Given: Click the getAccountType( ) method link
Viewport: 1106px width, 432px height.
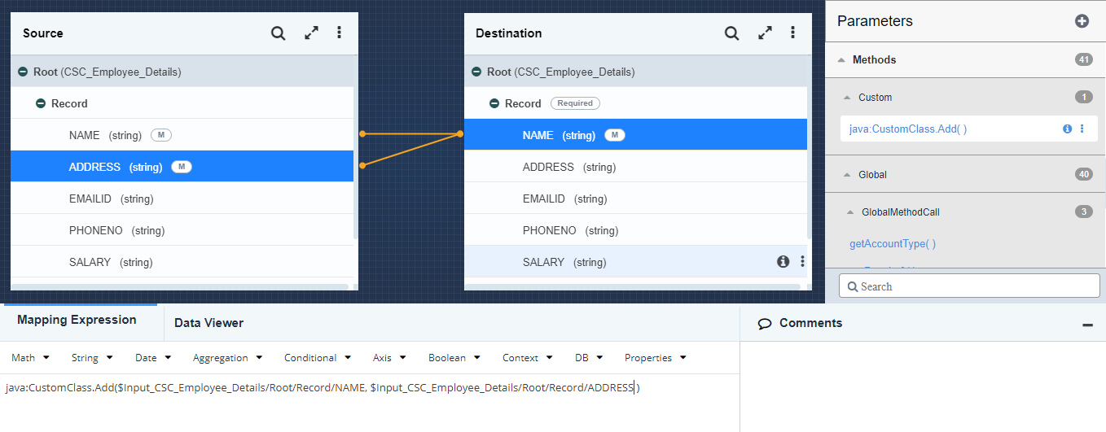Looking at the screenshot, I should point(893,243).
